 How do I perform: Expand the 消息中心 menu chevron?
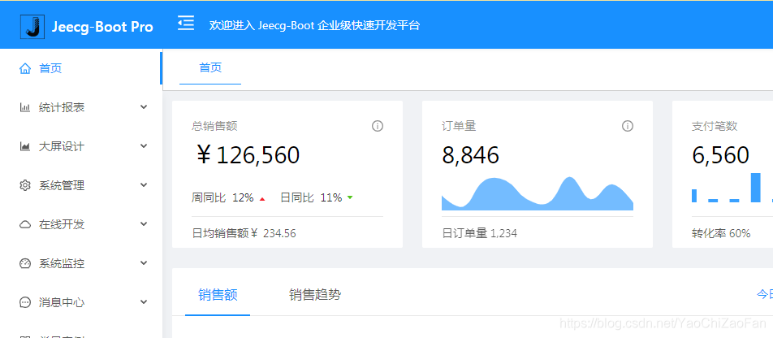pyautogui.click(x=144, y=302)
